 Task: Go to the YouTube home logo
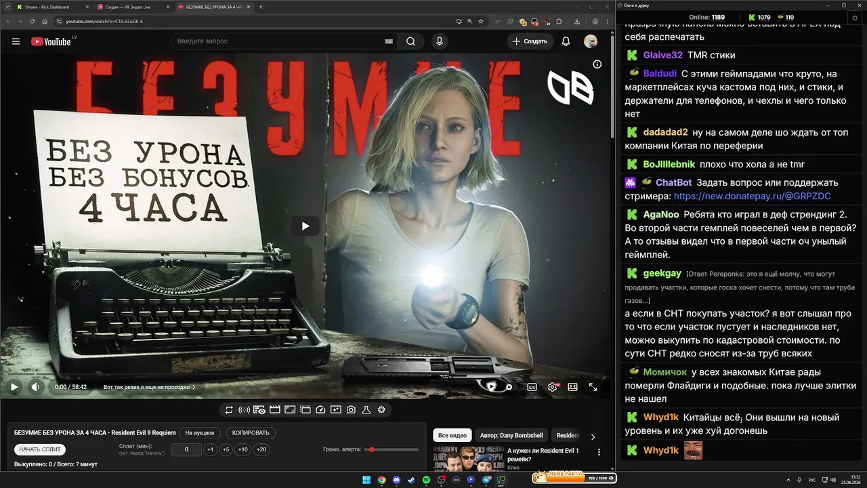[51, 41]
